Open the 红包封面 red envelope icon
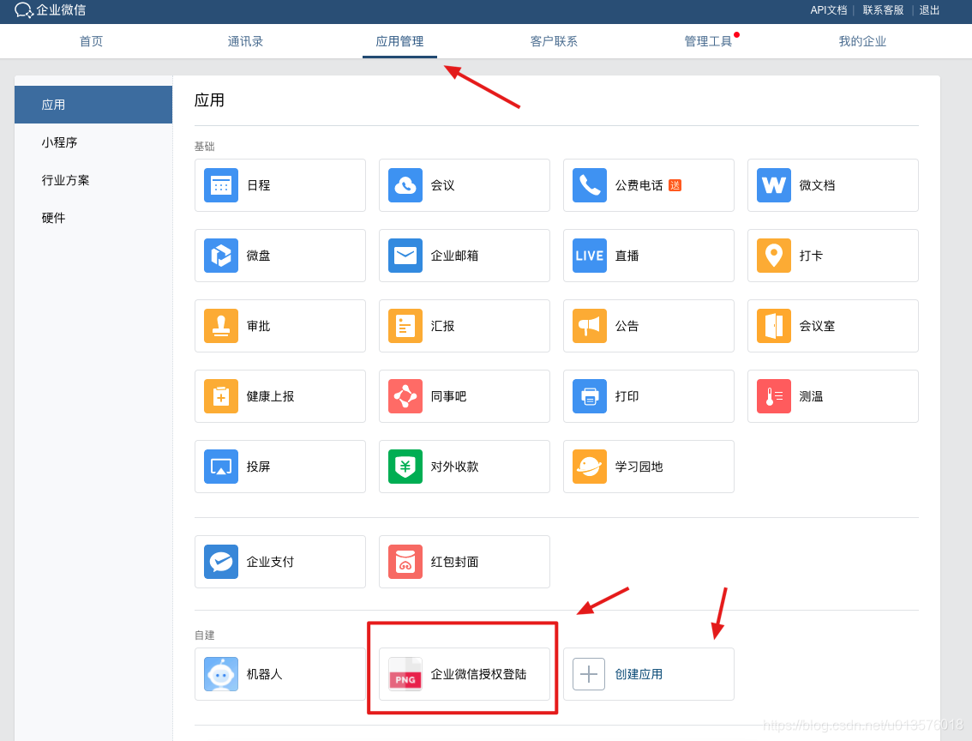972x741 pixels. (405, 562)
